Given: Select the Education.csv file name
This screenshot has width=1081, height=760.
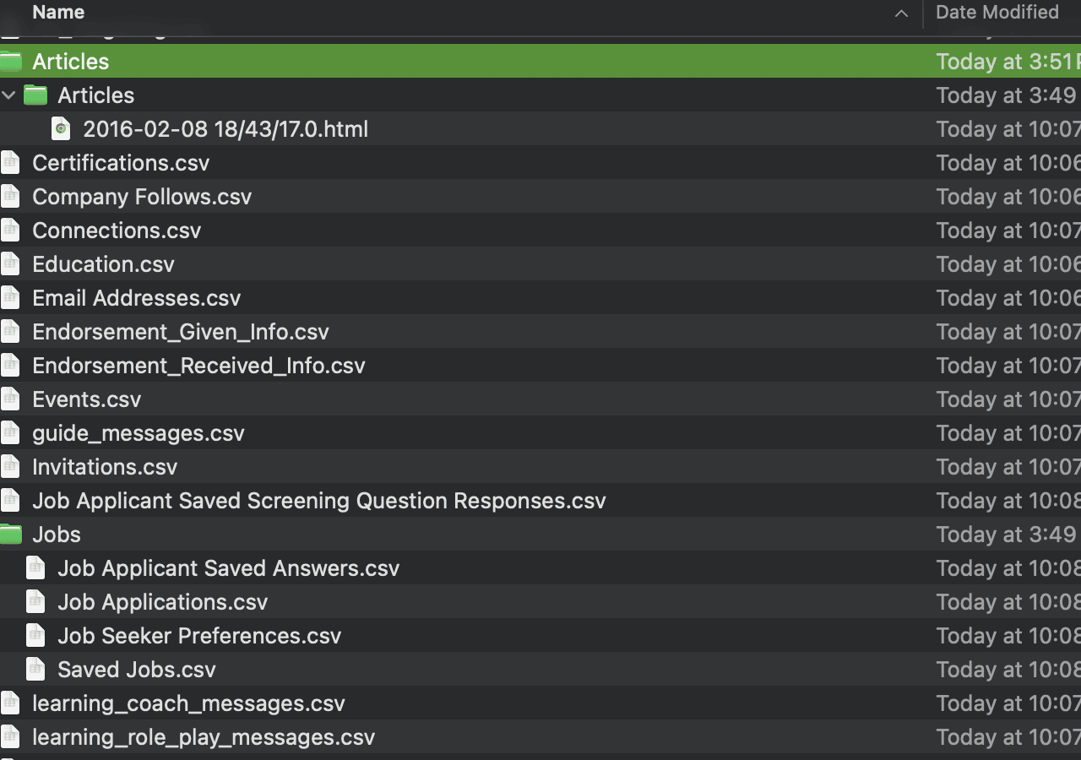Looking at the screenshot, I should [103, 264].
